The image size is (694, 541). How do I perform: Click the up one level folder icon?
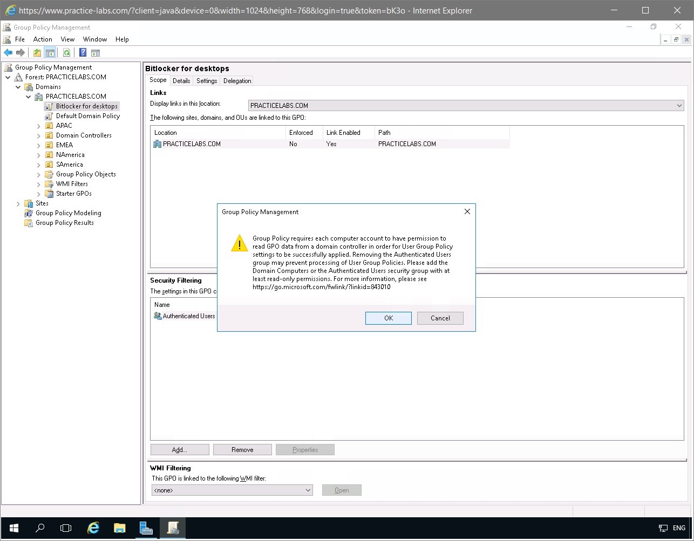point(37,52)
